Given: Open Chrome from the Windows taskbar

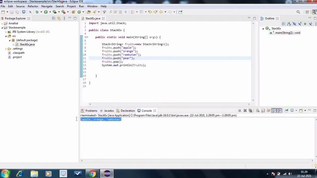Looking at the screenshot, I should pos(92,174).
